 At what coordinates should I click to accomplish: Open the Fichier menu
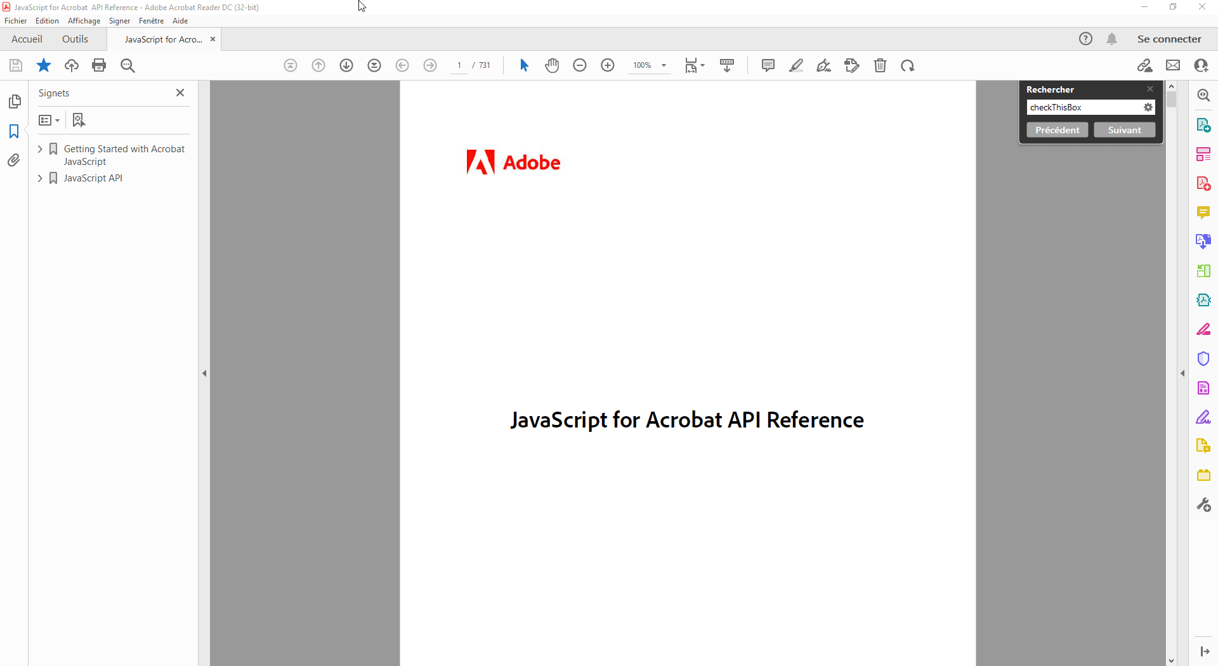point(16,21)
